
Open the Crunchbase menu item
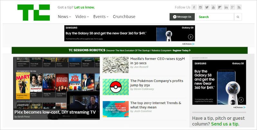pos(124,16)
